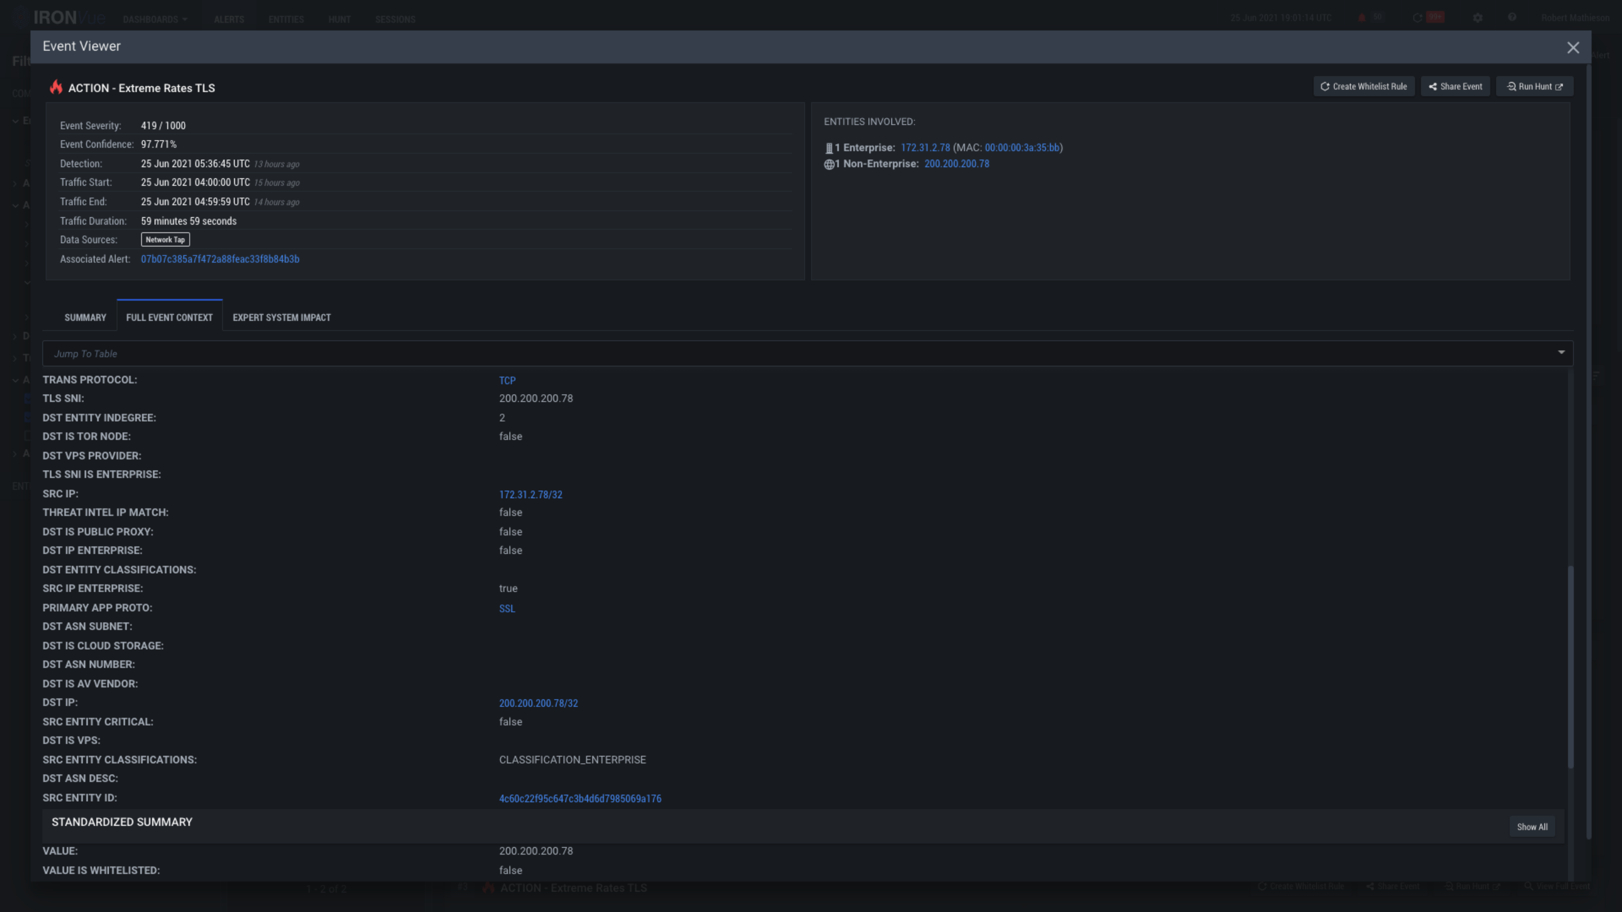
Task: Close the Event Viewer dialog
Action: coord(1572,48)
